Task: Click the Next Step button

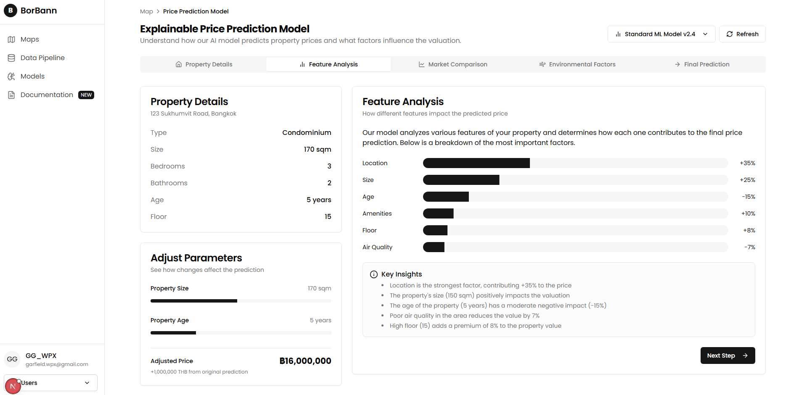Action: coord(727,355)
